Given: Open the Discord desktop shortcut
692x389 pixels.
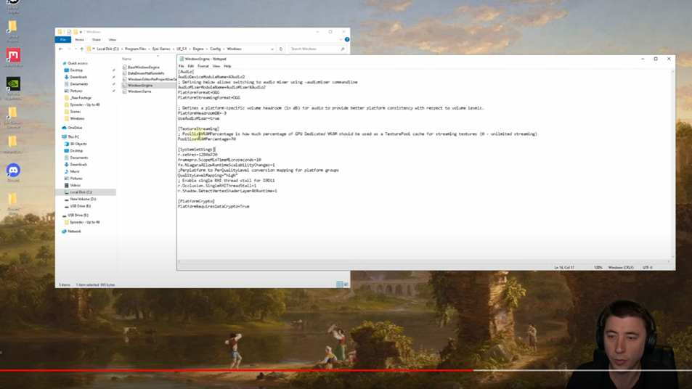Looking at the screenshot, I should coord(13,173).
